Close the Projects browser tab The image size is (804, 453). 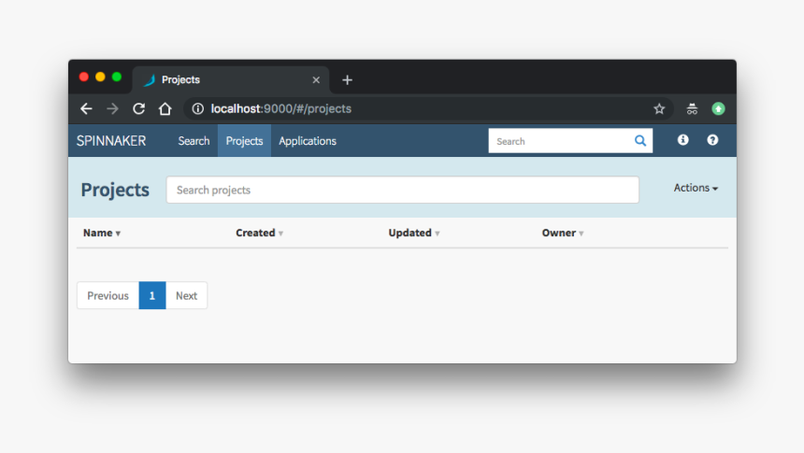(316, 80)
